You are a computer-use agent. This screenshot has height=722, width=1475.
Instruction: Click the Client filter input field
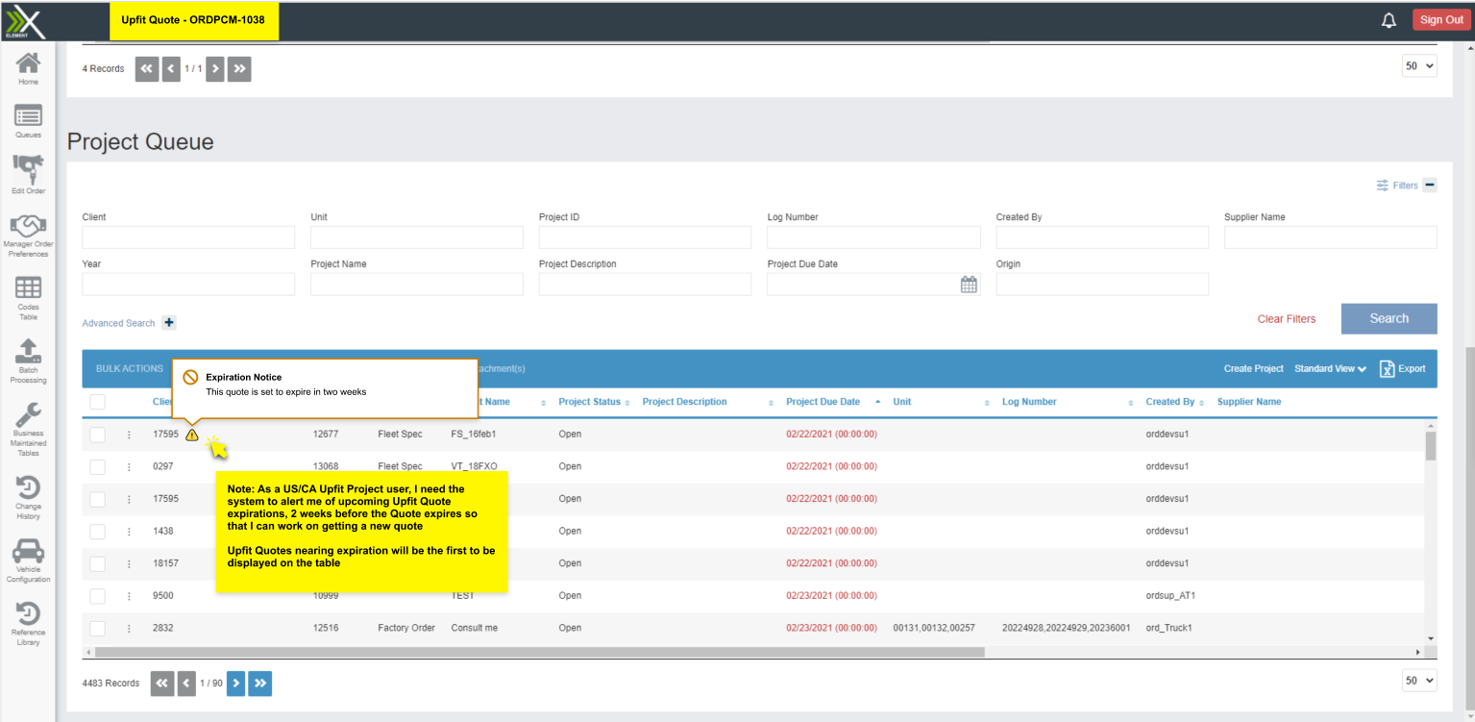188,237
